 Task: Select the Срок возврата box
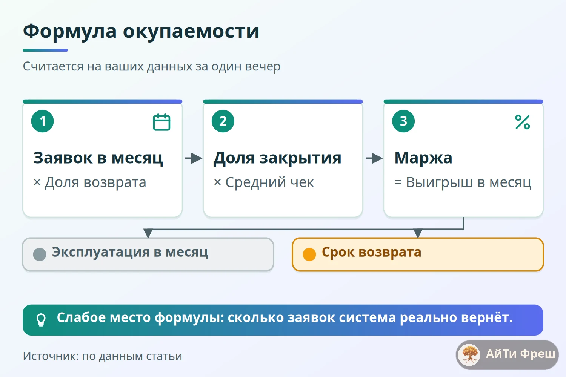coord(418,254)
